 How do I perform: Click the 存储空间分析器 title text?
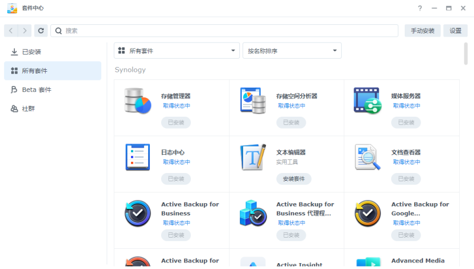click(297, 96)
